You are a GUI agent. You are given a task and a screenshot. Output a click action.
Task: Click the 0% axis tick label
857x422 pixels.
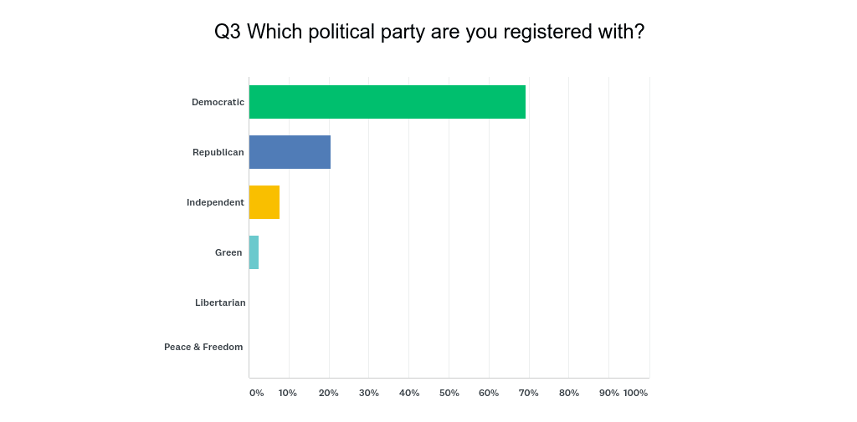256,393
